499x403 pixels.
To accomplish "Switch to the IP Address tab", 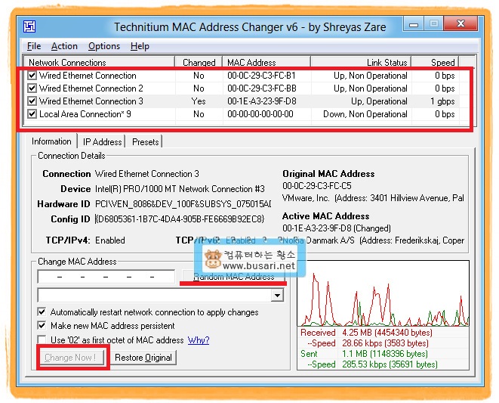I will click(102, 142).
